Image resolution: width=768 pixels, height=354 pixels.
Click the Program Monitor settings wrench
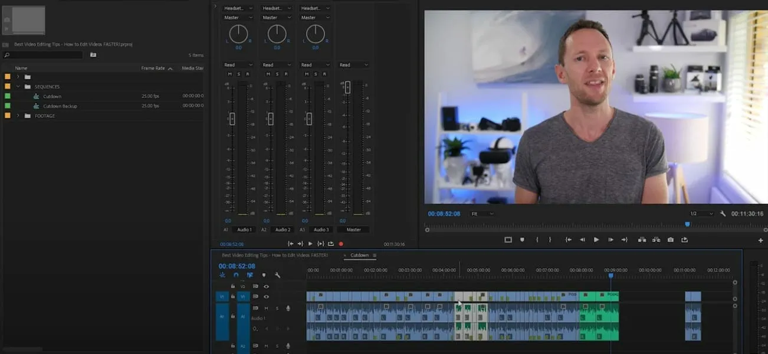point(723,214)
